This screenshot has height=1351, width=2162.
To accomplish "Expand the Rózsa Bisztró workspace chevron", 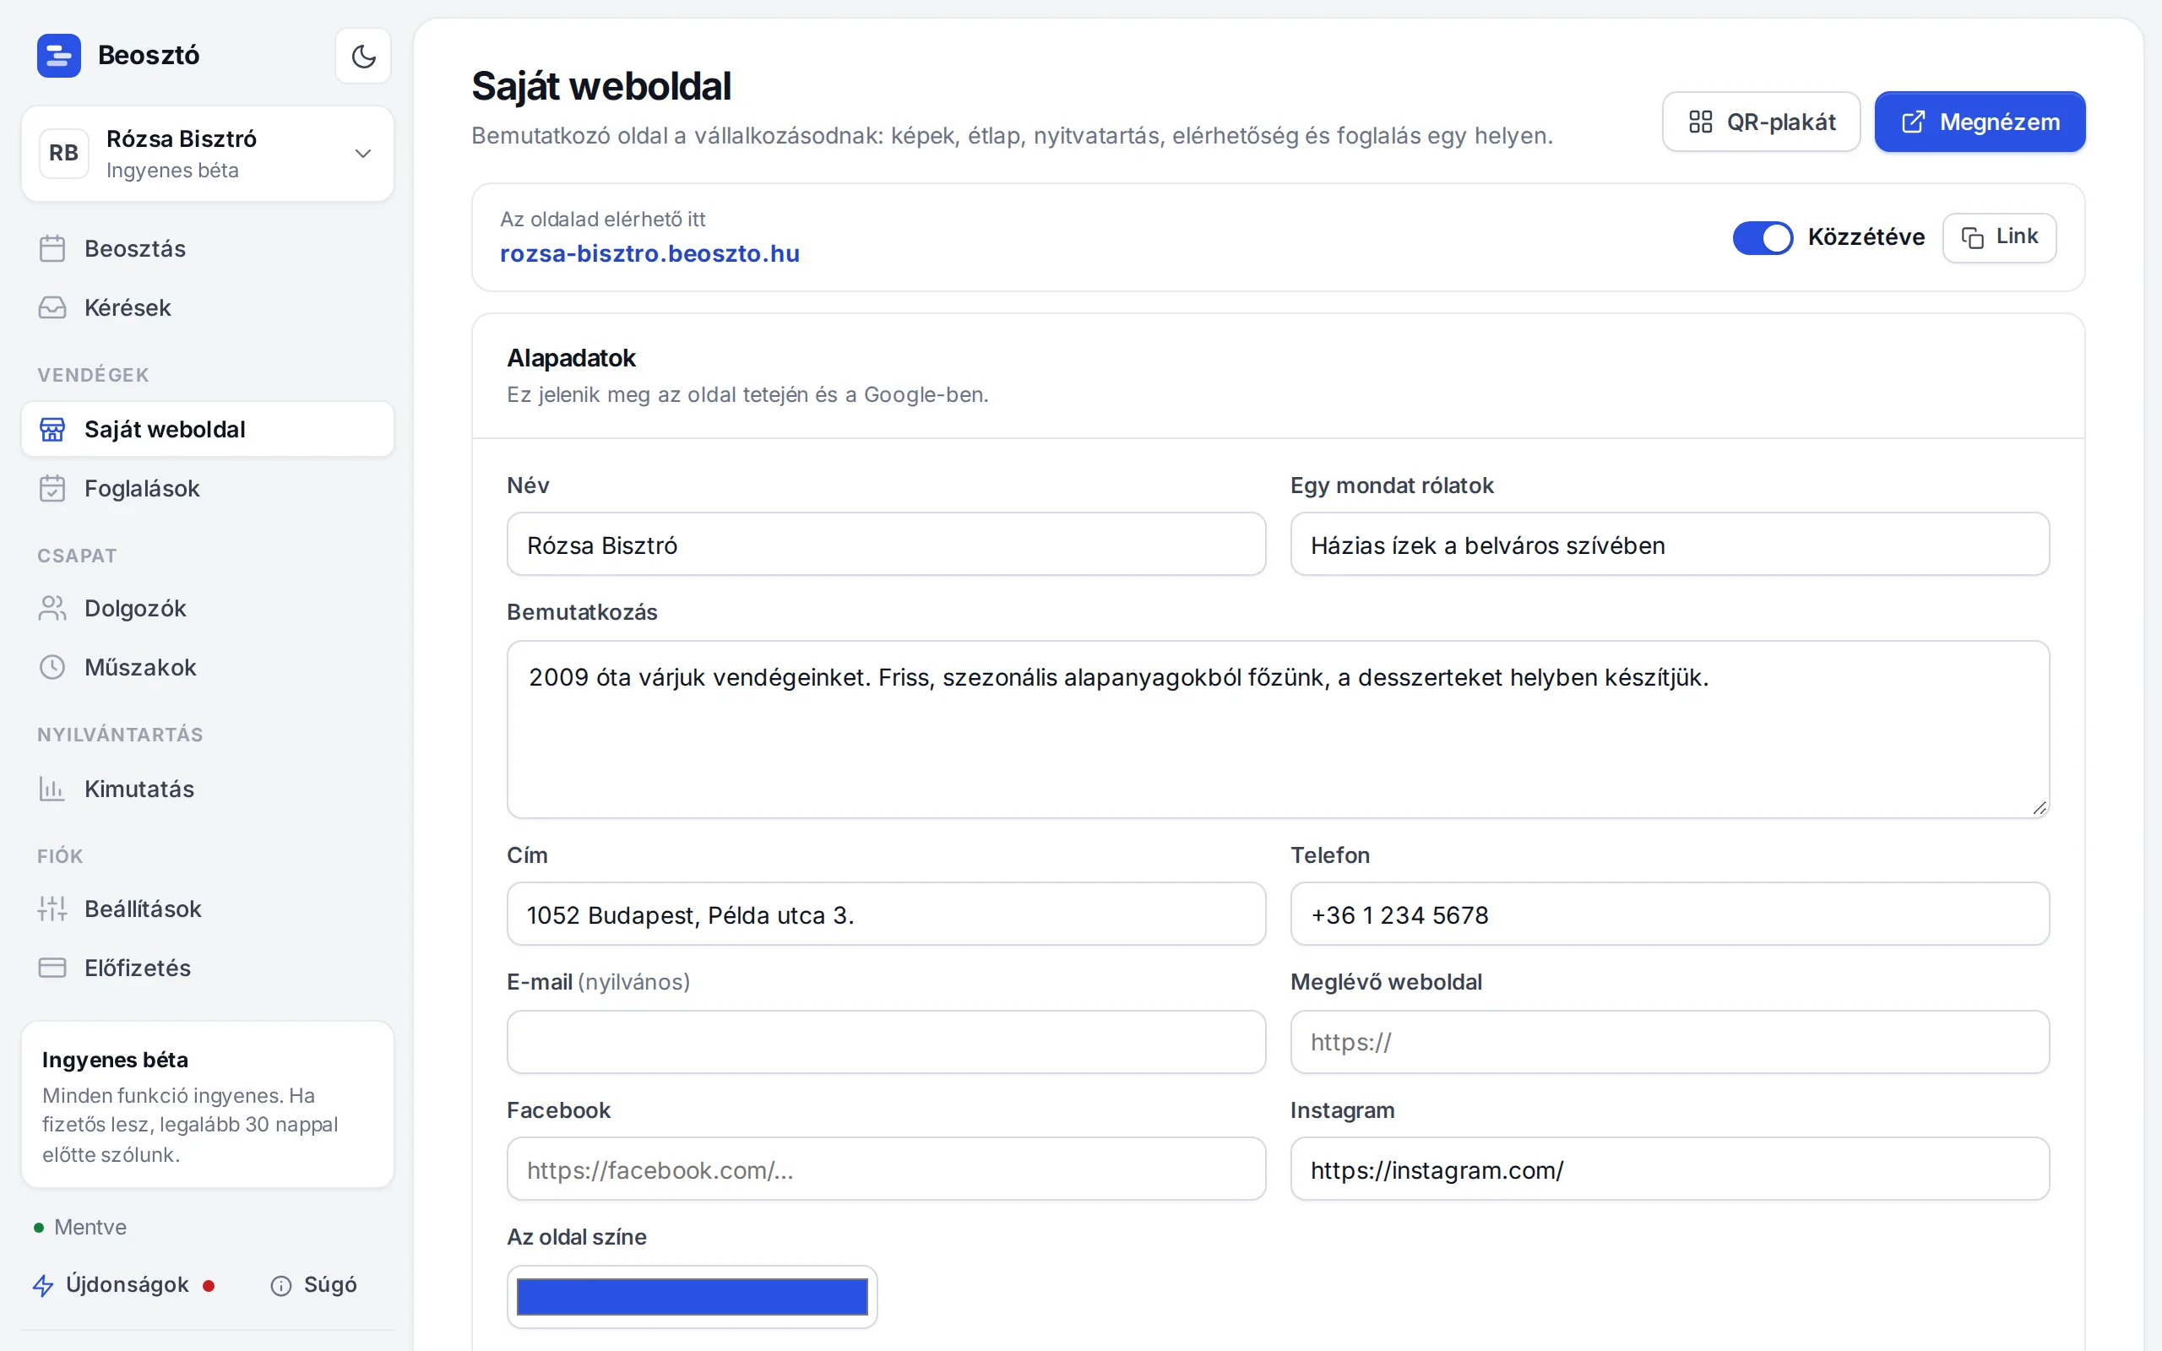I will tap(362, 154).
